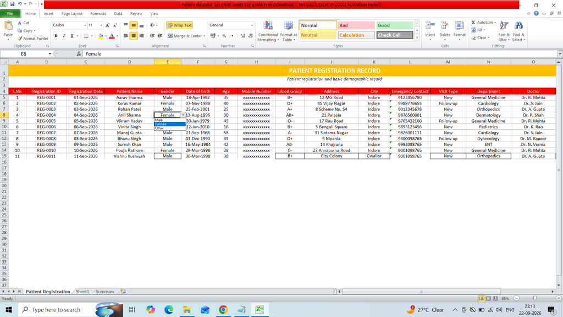Open Format cells menu icon
This screenshot has width=563, height=317.
[x=459, y=26]
